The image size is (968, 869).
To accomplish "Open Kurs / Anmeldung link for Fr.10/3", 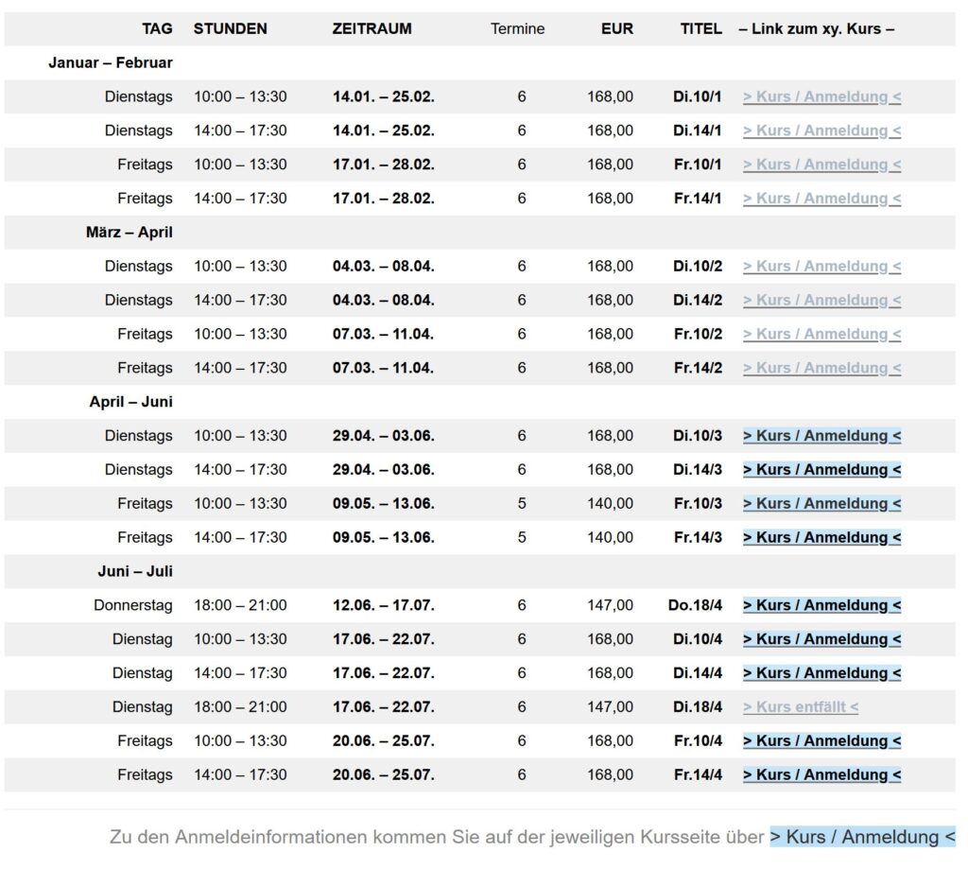I will click(821, 504).
